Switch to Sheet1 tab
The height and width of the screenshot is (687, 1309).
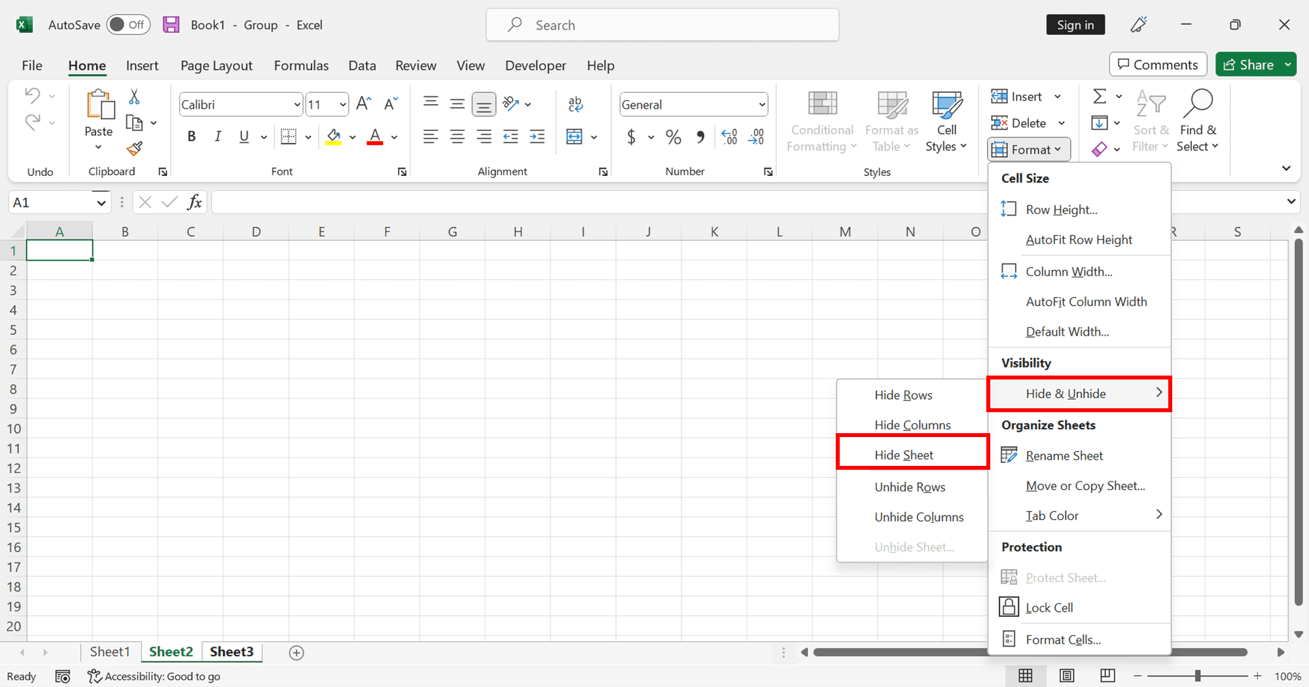(x=110, y=652)
